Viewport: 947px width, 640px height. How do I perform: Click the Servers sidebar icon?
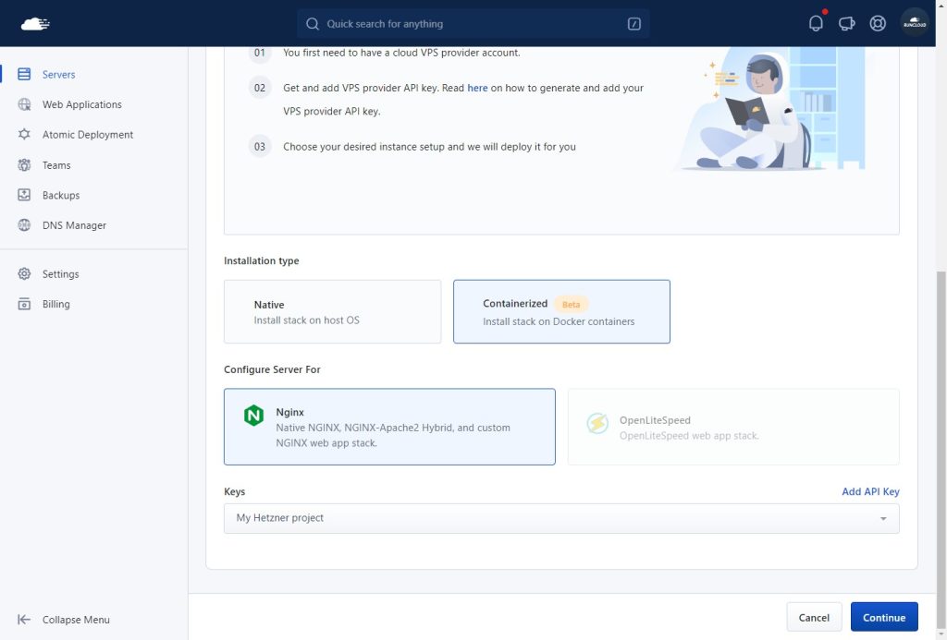(24, 74)
